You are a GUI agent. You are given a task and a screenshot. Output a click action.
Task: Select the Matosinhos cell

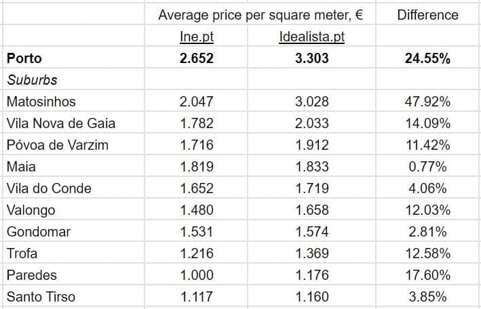click(x=41, y=102)
